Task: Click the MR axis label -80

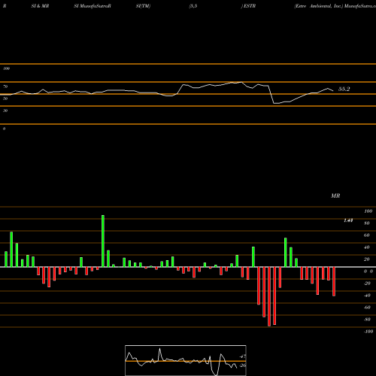Action: pos(367,320)
